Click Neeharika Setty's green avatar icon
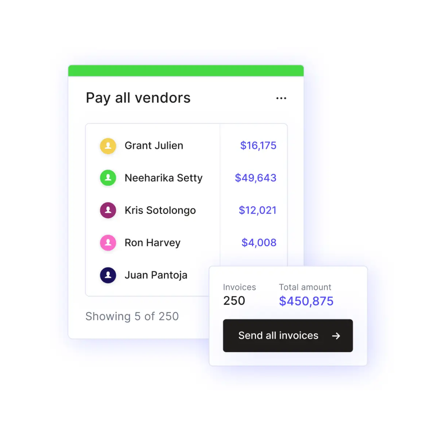 click(108, 178)
